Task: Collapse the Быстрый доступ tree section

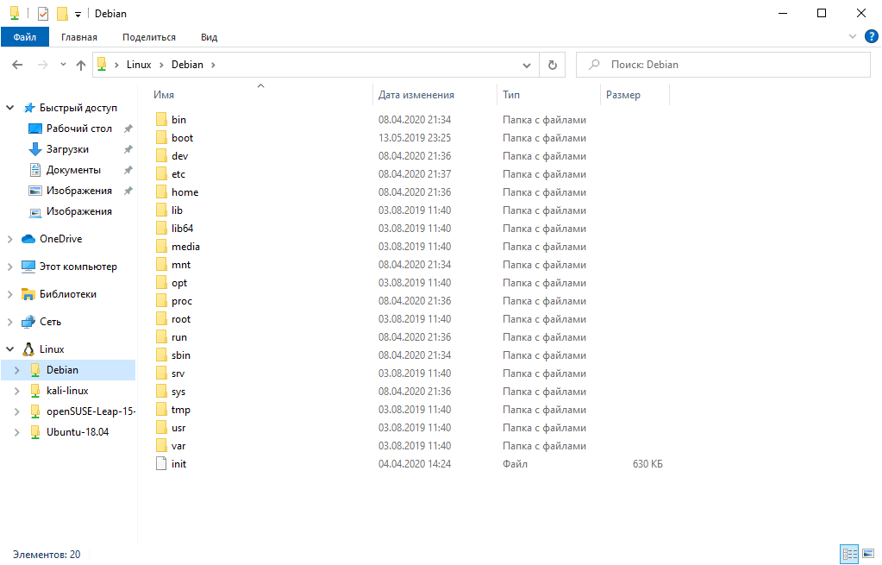Action: (x=10, y=108)
